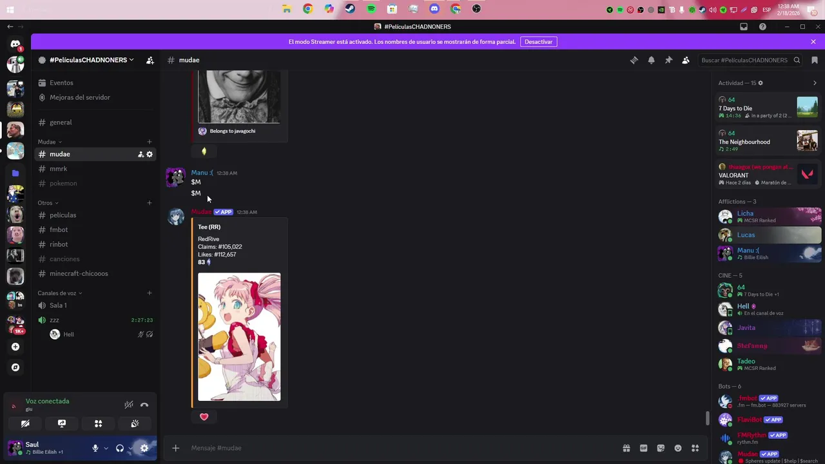The width and height of the screenshot is (825, 464).
Task: Open User Settings gear
Action: [144, 448]
